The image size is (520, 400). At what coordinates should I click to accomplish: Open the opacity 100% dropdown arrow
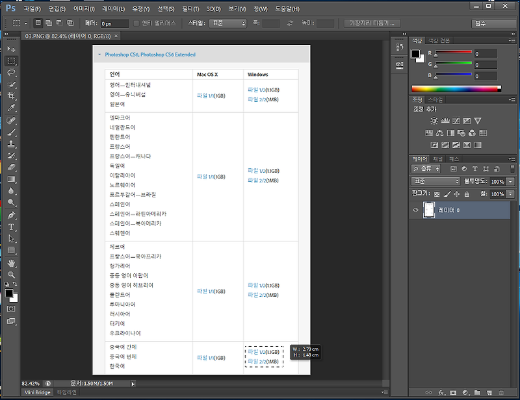511,182
